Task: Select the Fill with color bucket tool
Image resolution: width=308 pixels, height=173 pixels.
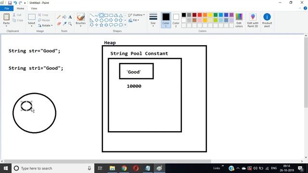Action: pyautogui.click(x=64, y=17)
